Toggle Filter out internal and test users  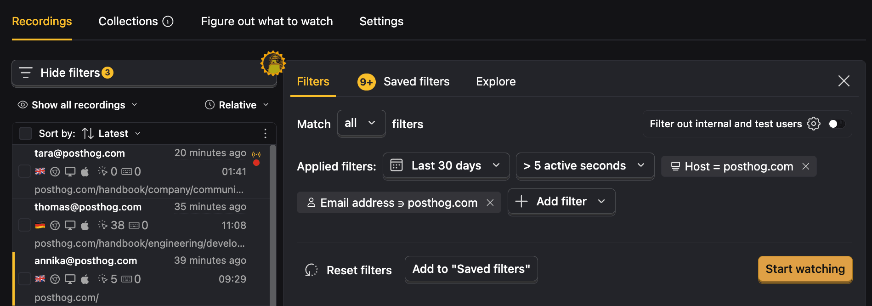(837, 124)
